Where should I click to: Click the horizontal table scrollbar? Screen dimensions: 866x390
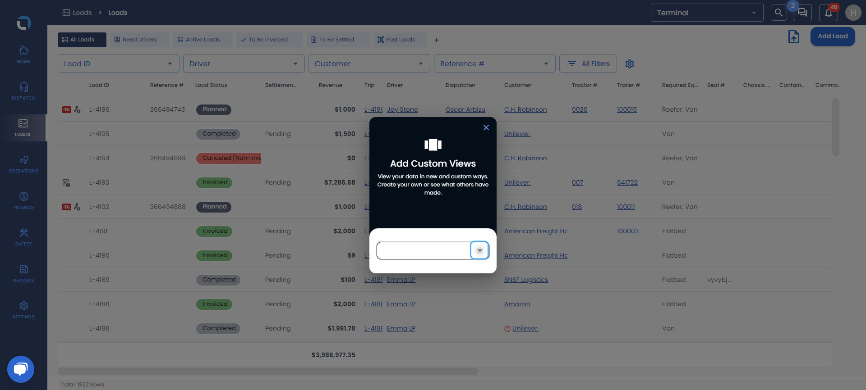pos(268,371)
